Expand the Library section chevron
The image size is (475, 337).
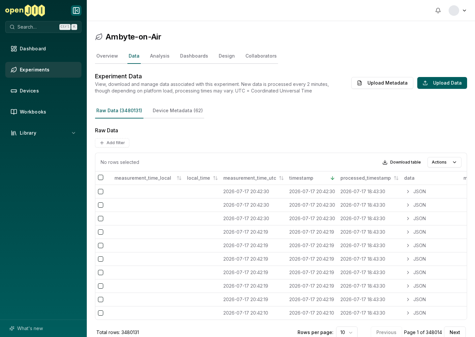(74, 133)
